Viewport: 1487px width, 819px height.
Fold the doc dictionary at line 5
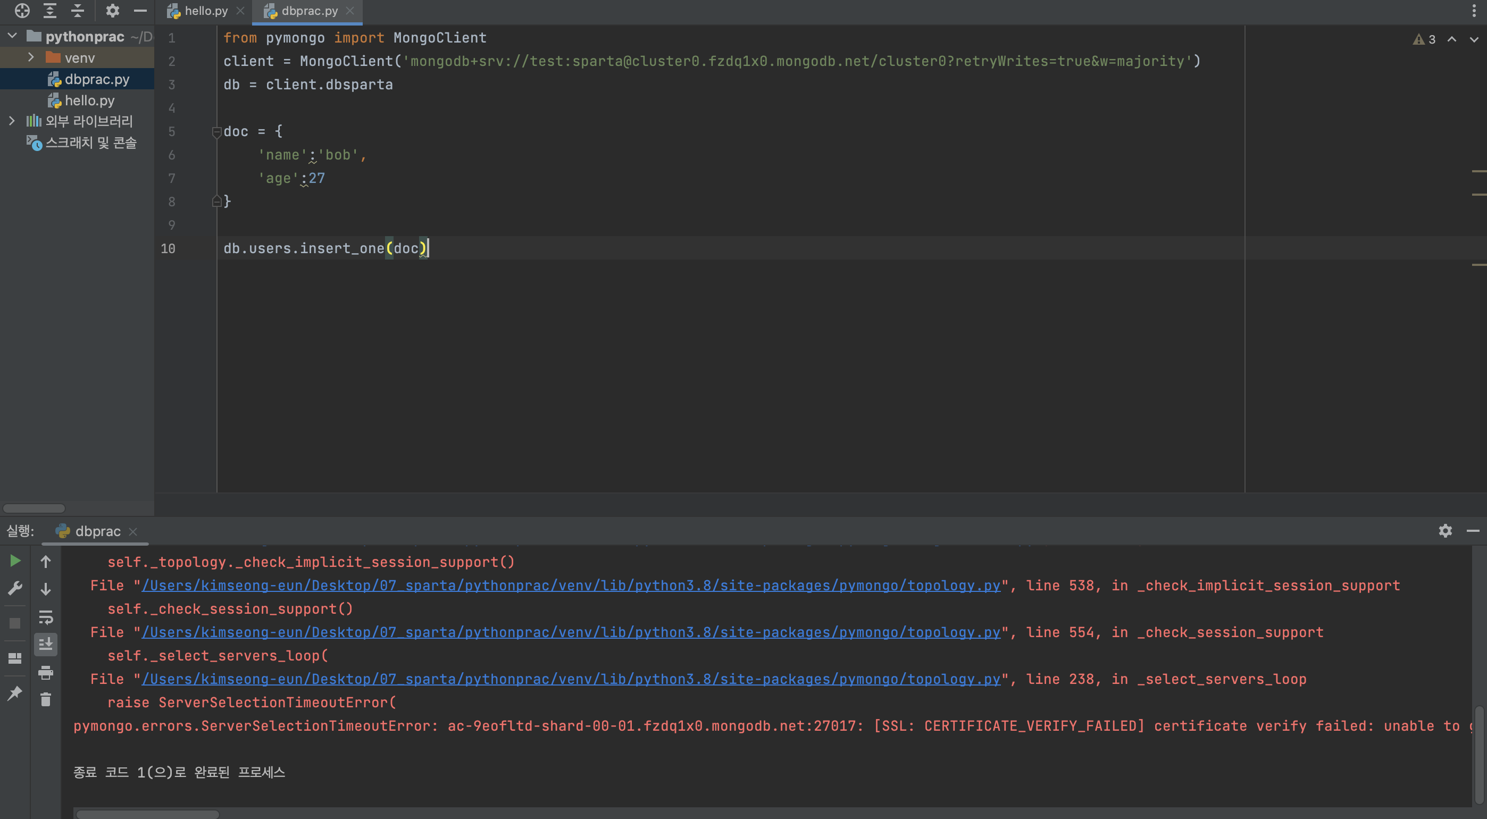[217, 132]
